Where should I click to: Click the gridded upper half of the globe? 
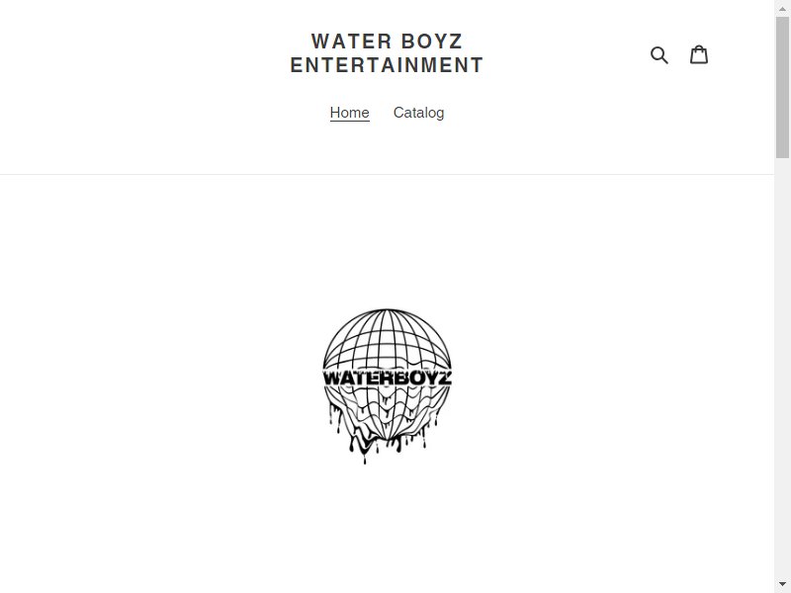(x=387, y=339)
